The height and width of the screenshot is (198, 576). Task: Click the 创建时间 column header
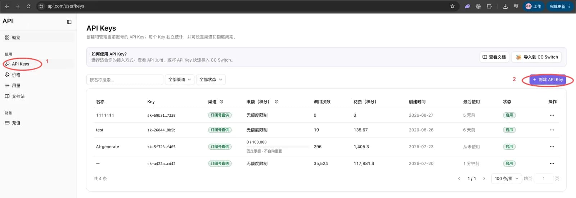click(x=417, y=102)
